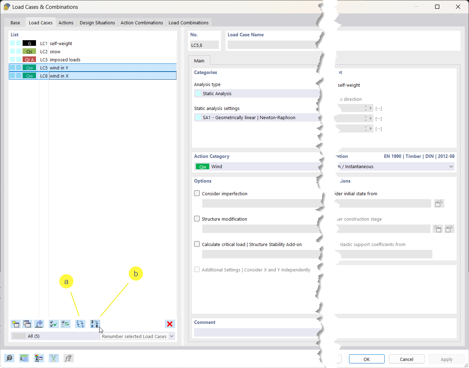Apply the current changes
This screenshot has height=368, width=469.
point(446,359)
